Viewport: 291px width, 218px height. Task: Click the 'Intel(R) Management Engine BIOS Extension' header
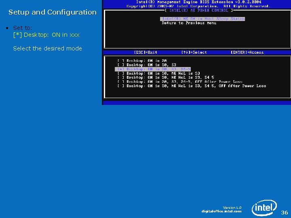[x=198, y=2]
